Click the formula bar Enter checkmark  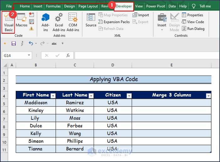click(x=58, y=55)
